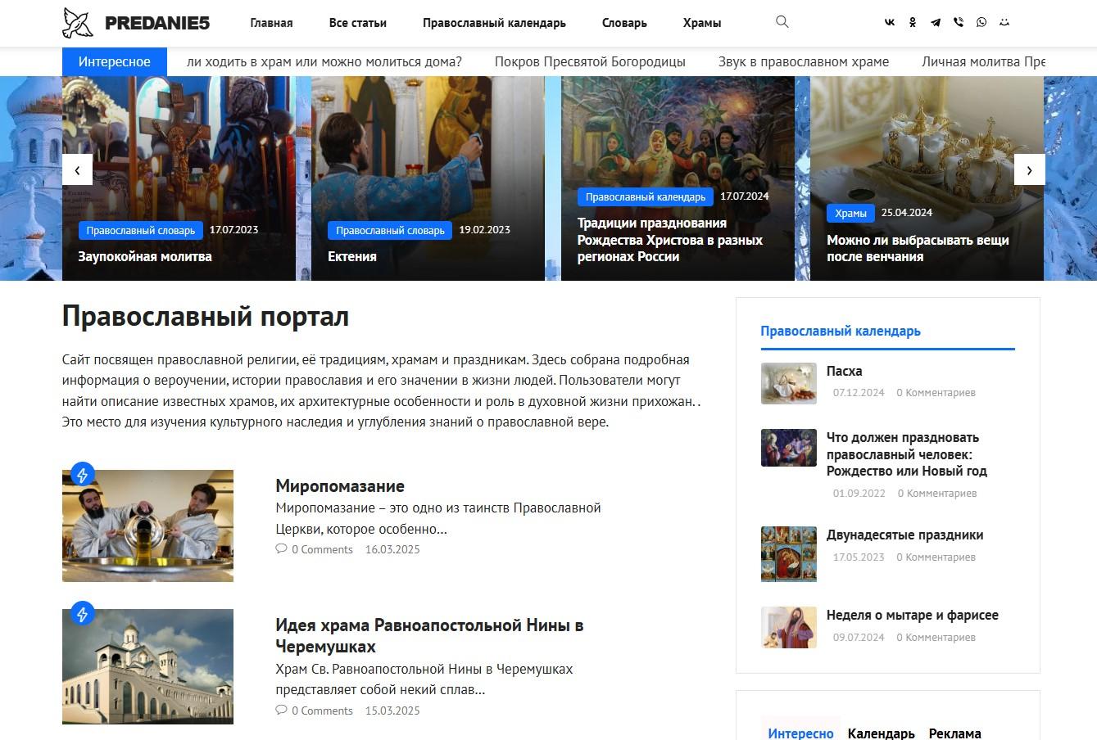1097x740 pixels.
Task: Click Православный словарь tag on Ектения slide
Action: 390,230
